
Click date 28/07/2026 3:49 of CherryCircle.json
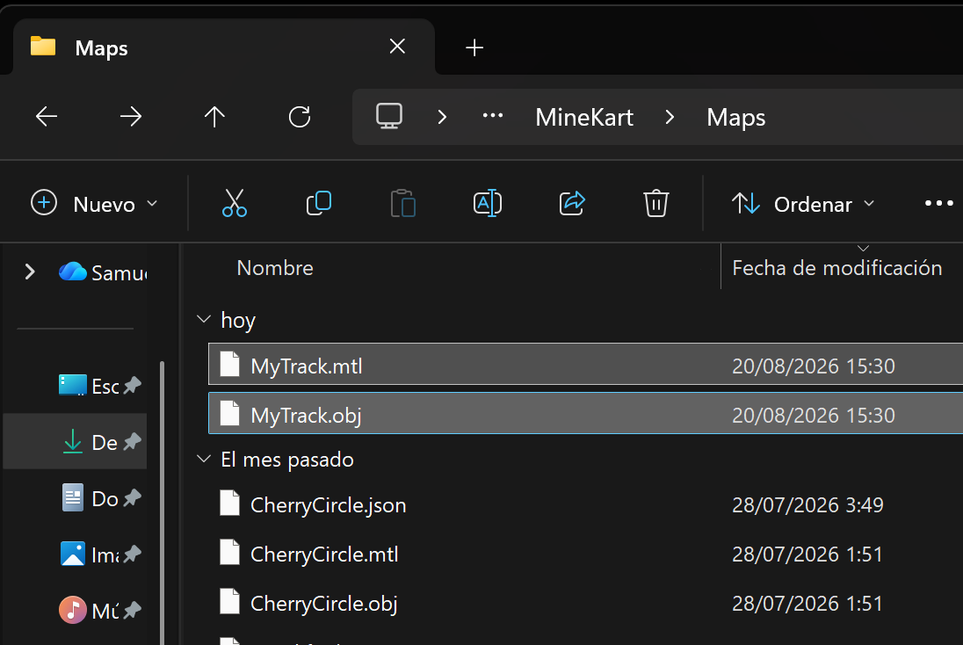click(807, 505)
